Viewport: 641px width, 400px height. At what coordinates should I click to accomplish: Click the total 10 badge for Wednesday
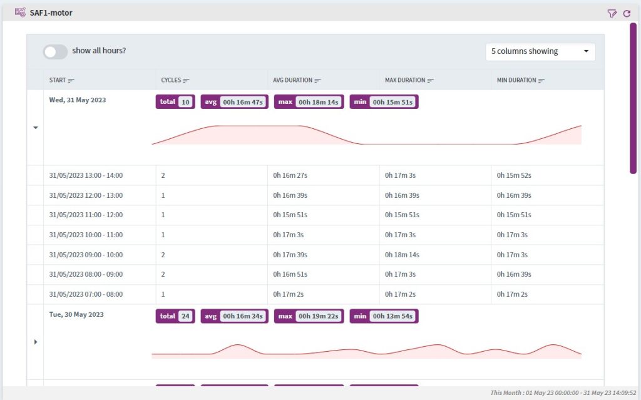pyautogui.click(x=175, y=101)
